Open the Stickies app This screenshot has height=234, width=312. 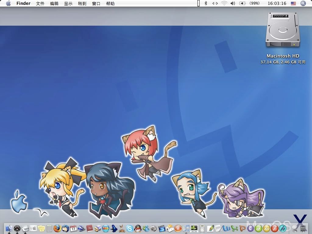click(x=41, y=228)
